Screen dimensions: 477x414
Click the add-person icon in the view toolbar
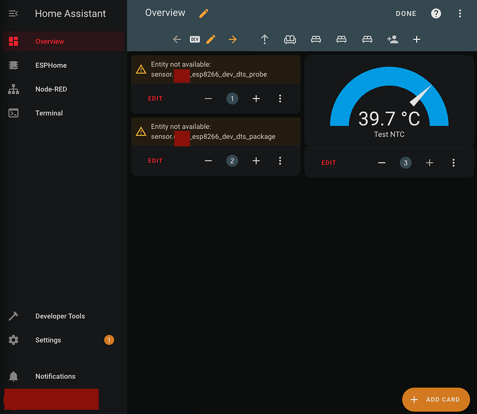(392, 39)
